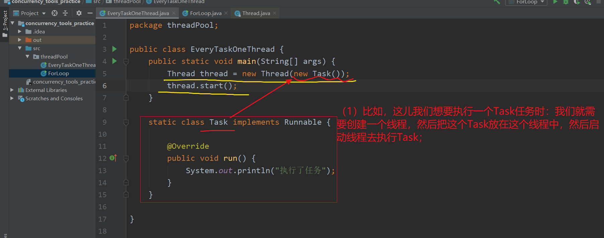Viewport: 604px width, 238px height.
Task: Click the println call on line 13
Action: (x=253, y=170)
